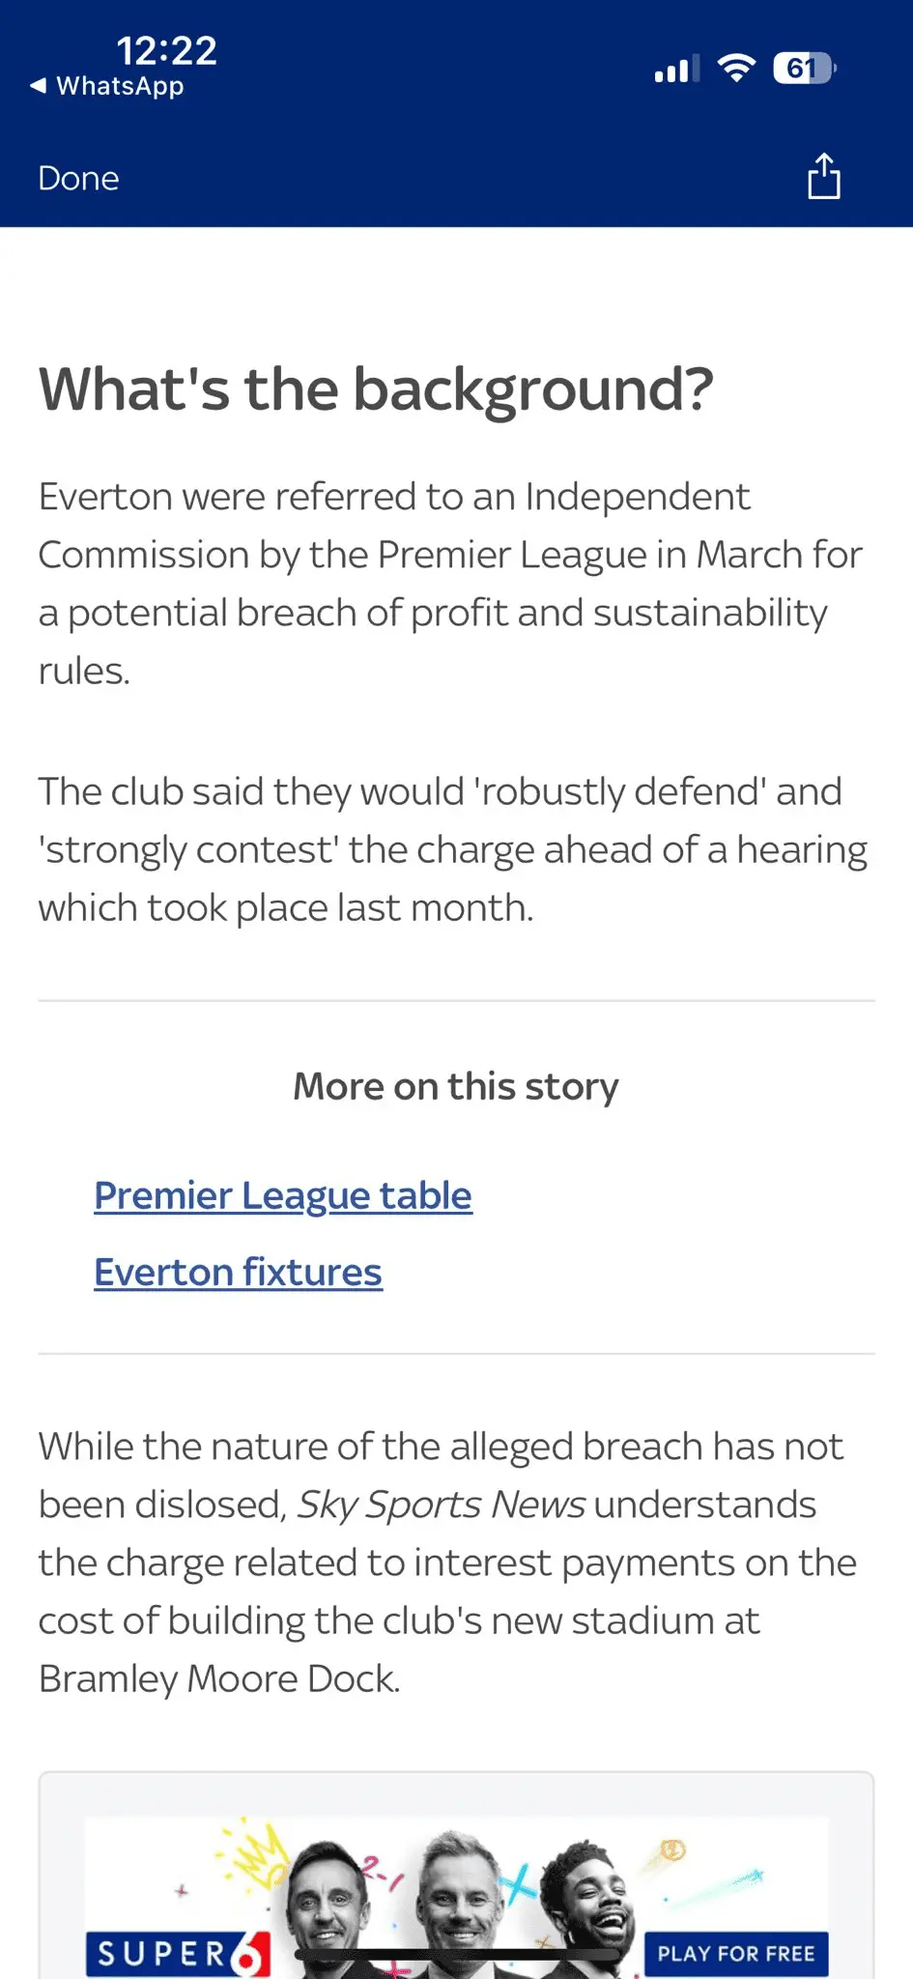Tap the 12:22 clock display
Image resolution: width=913 pixels, height=1979 pixels.
point(166,50)
